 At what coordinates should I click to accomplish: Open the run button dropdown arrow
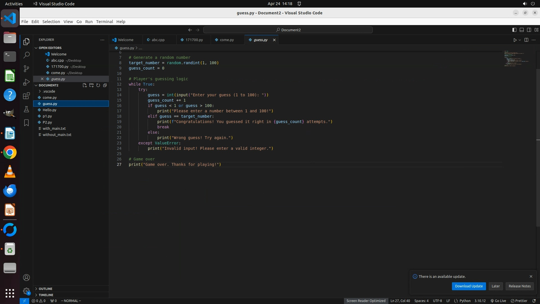[520, 40]
